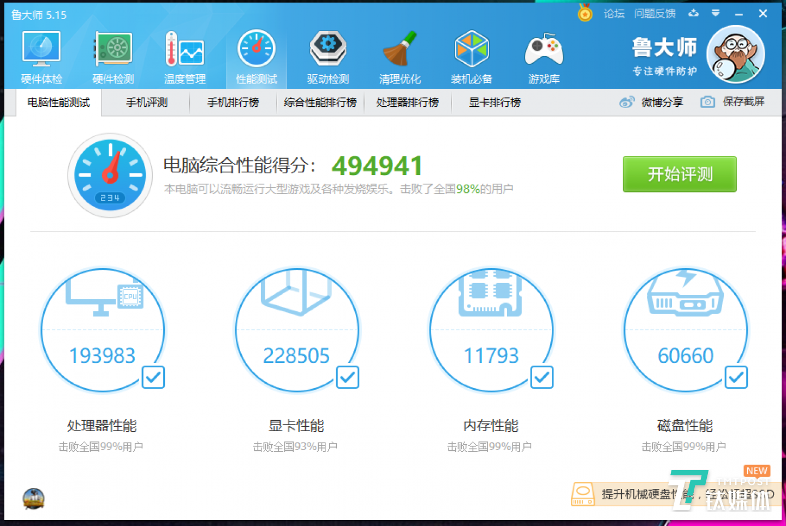Open the 显卡排行榜 ranking tab
Screen dimensions: 786x526
[494, 102]
